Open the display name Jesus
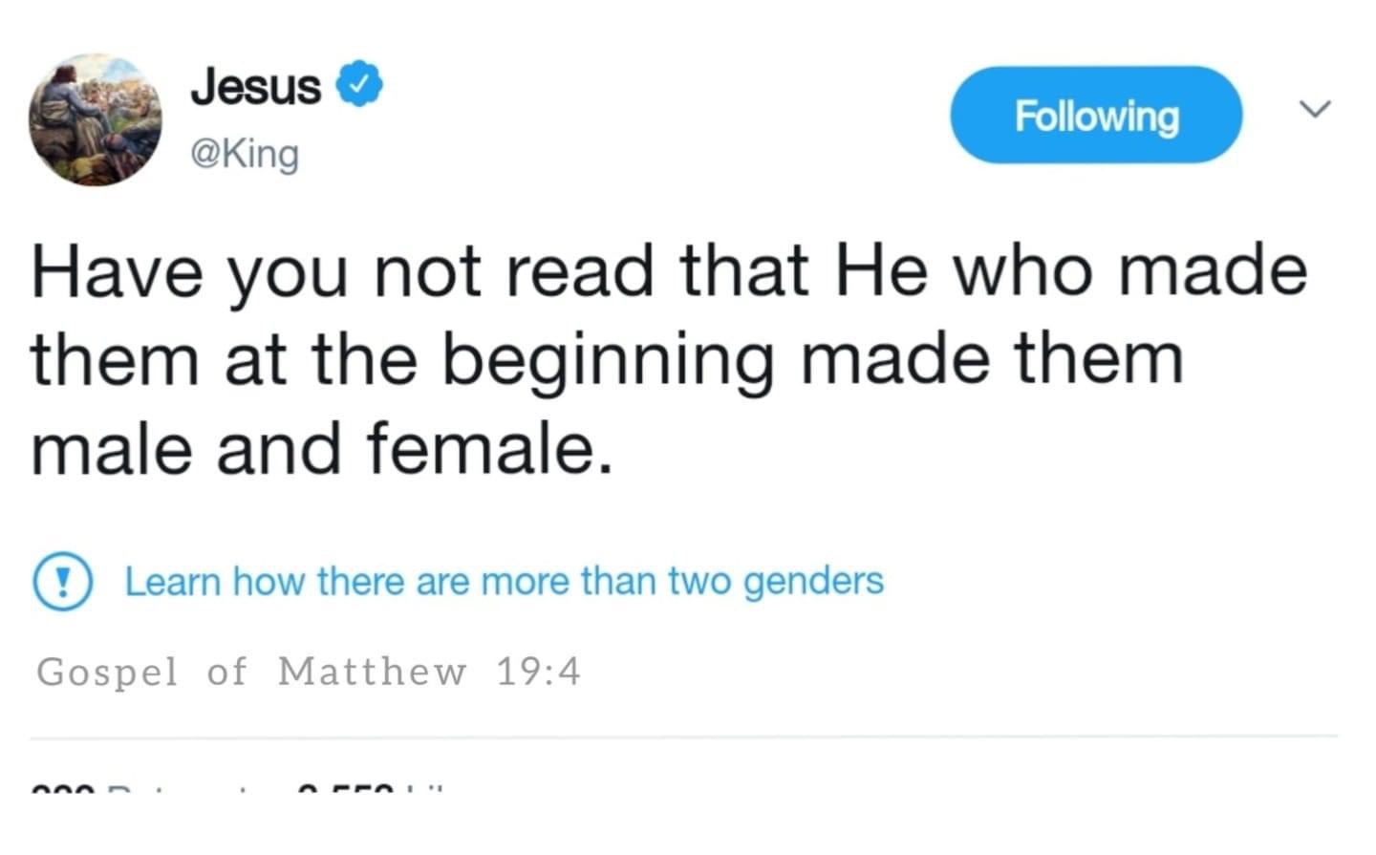The image size is (1376, 855). point(256,87)
